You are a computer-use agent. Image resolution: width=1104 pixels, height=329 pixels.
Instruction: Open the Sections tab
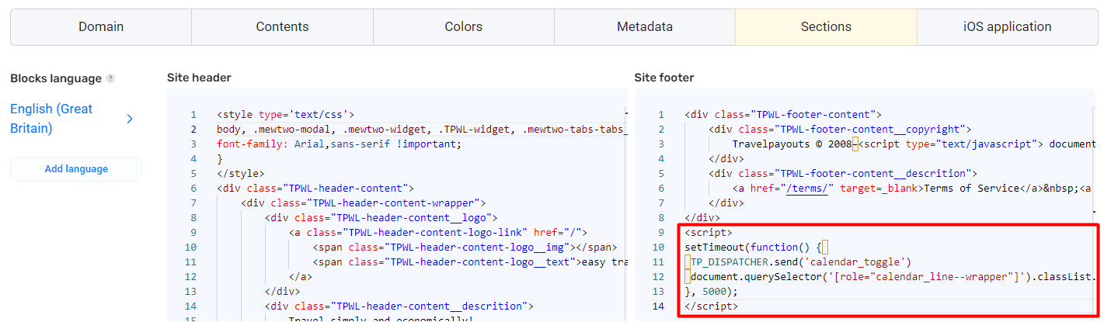tap(827, 27)
